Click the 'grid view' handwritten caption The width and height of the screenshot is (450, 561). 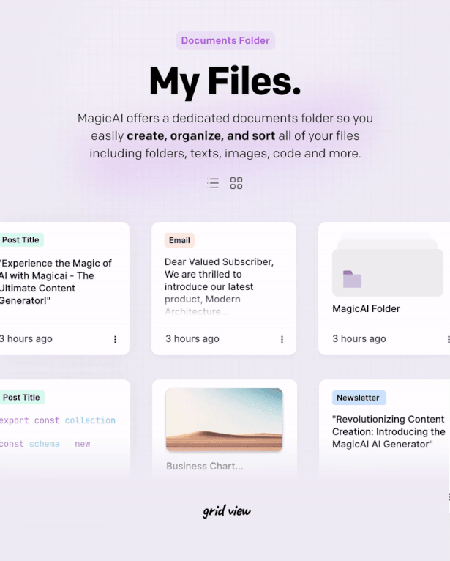click(x=226, y=511)
